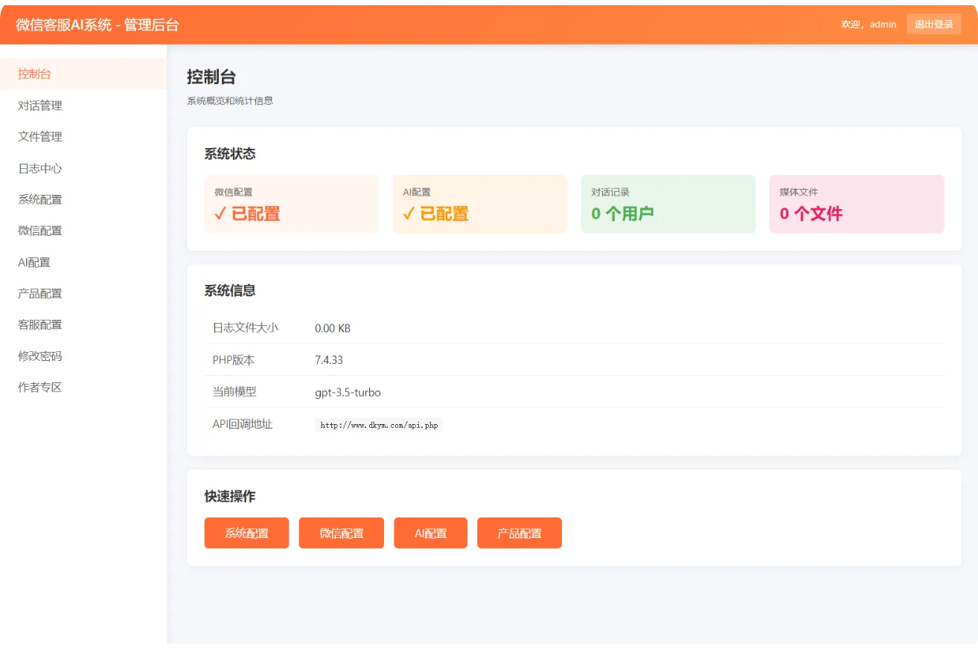978x654 pixels.
Task: Click the 系统配置 quick action button
Action: click(x=246, y=533)
